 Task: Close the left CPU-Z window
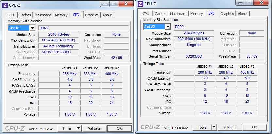[x=126, y=4]
